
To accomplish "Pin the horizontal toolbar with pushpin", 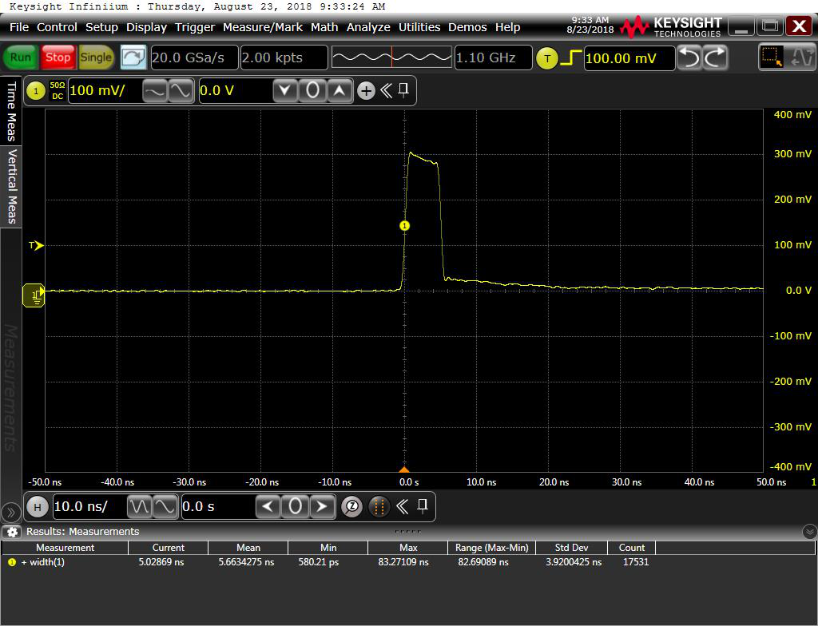I will pyautogui.click(x=423, y=505).
